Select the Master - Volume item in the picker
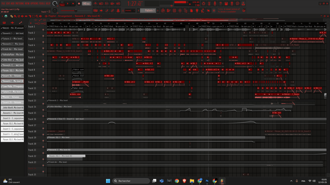The height and width of the screenshot is (185, 330). [x=12, y=97]
